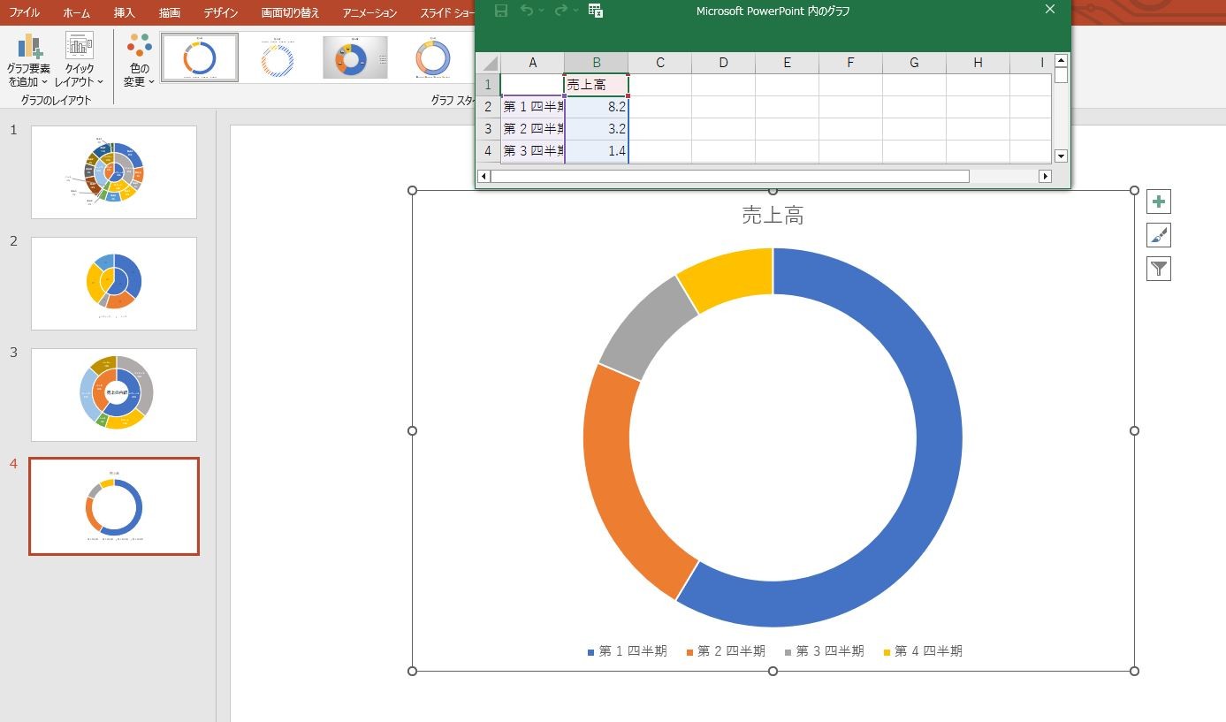Select cell B2 containing 8.2
This screenshot has width=1226, height=722.
pyautogui.click(x=597, y=107)
